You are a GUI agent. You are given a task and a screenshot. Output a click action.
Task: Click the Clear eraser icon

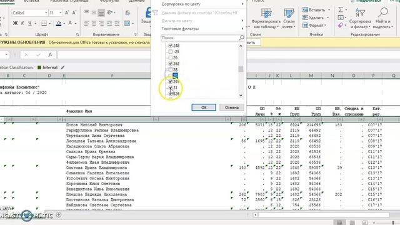(341, 25)
